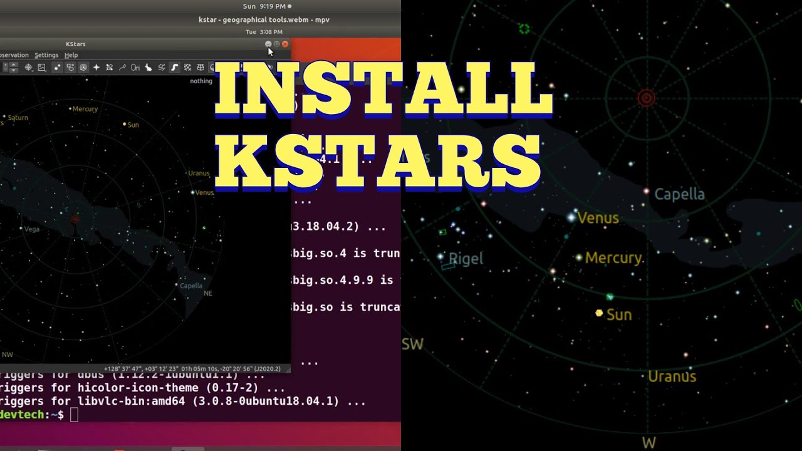Viewport: 802px width, 451px height.
Task: Click Mercury label in enlarged sky map
Action: point(613,257)
